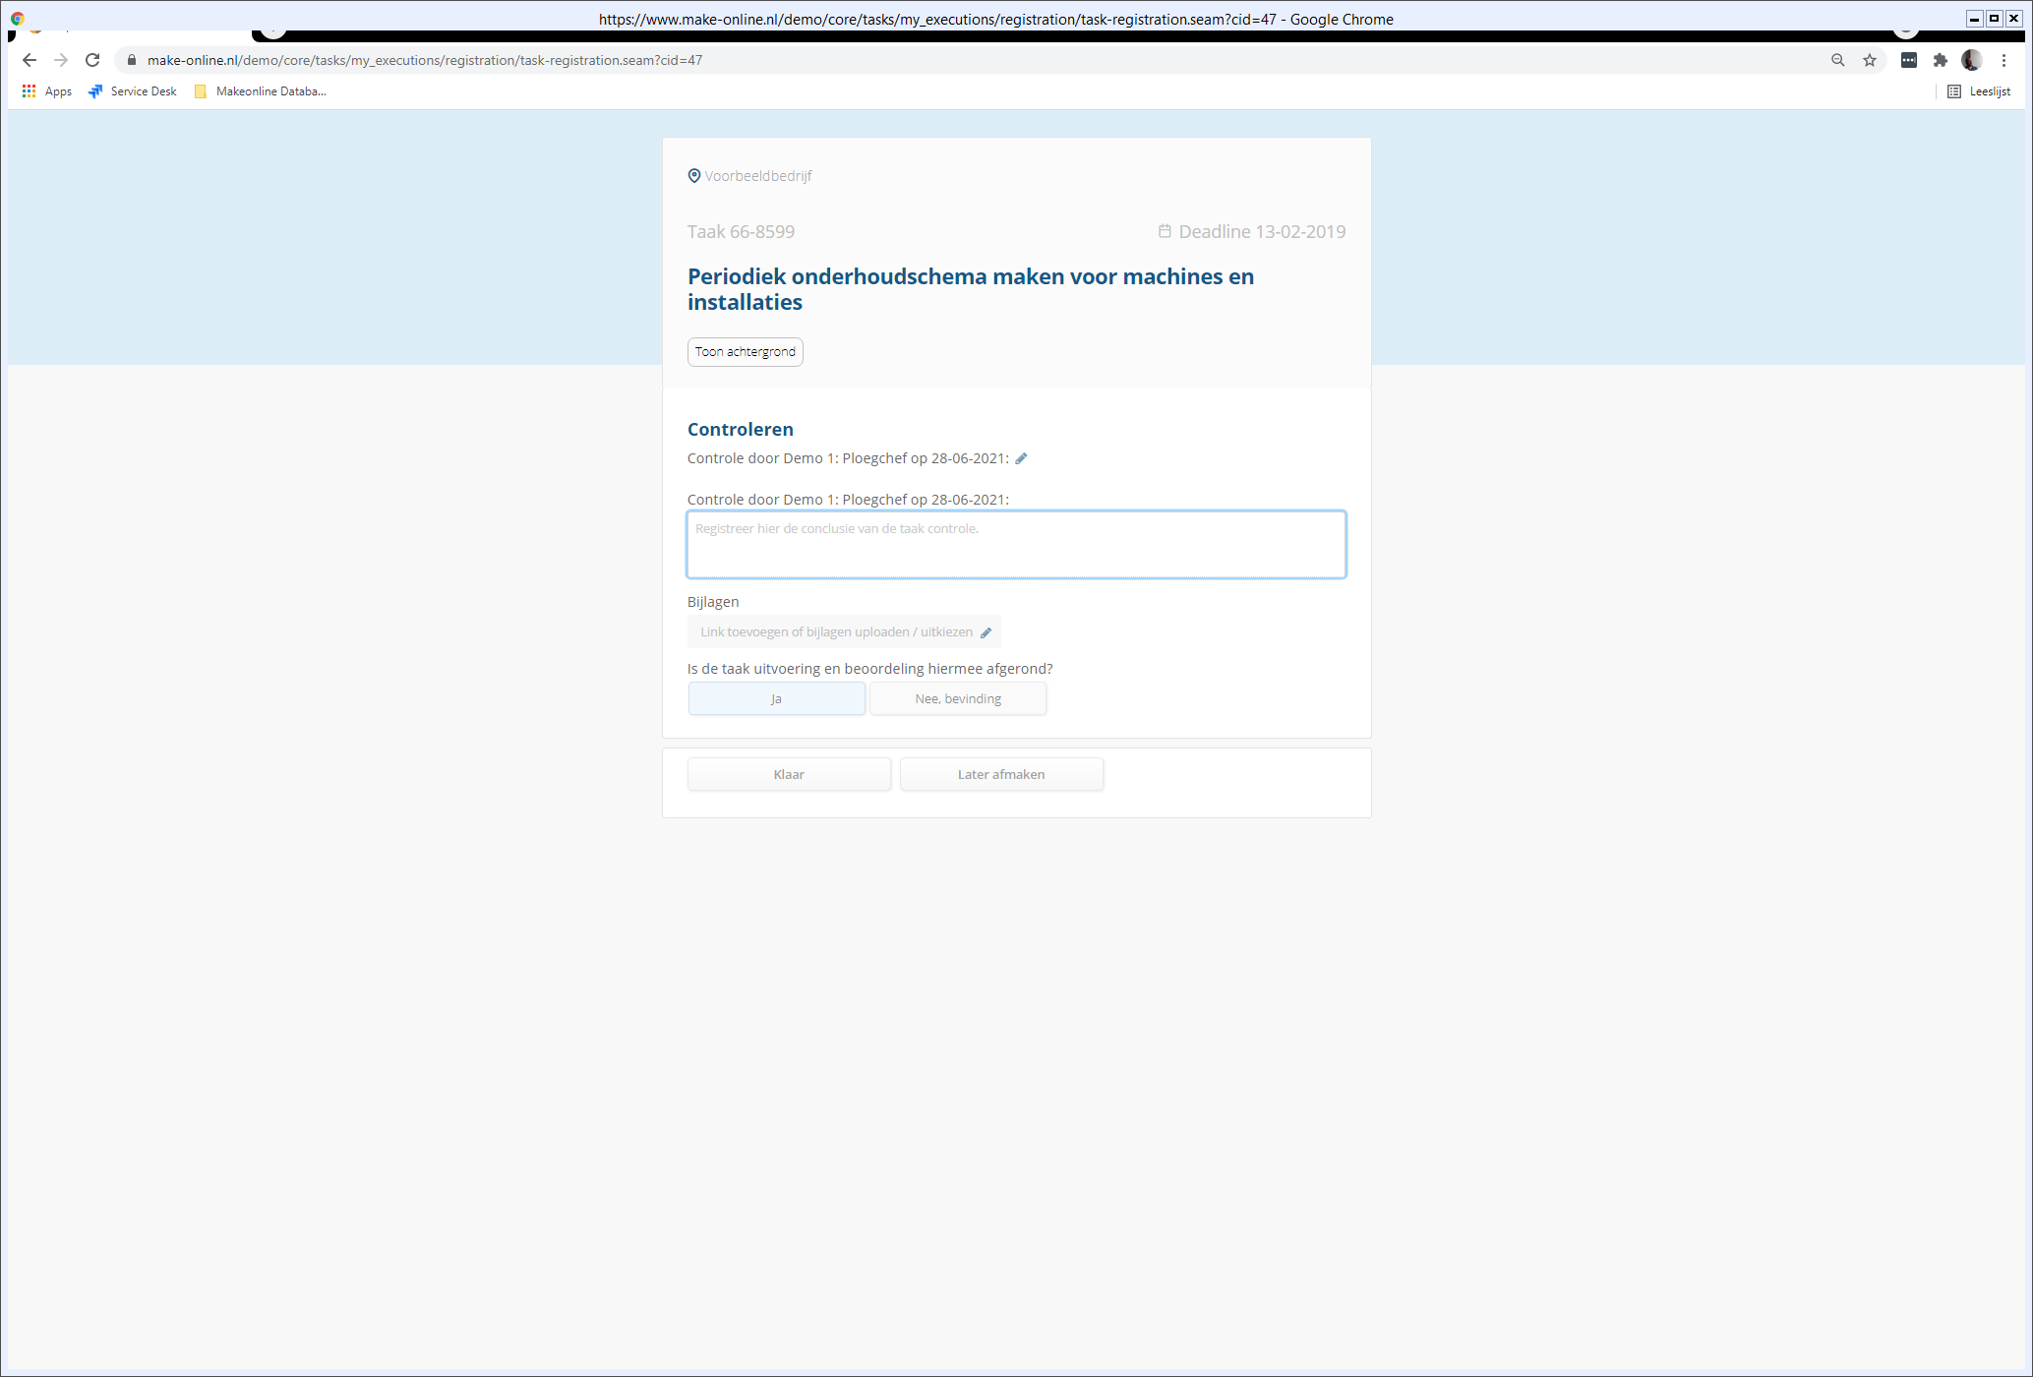Screen dimensions: 2033x1377
Task: Choose "Later afmaken" to finish later
Action: [1001, 774]
